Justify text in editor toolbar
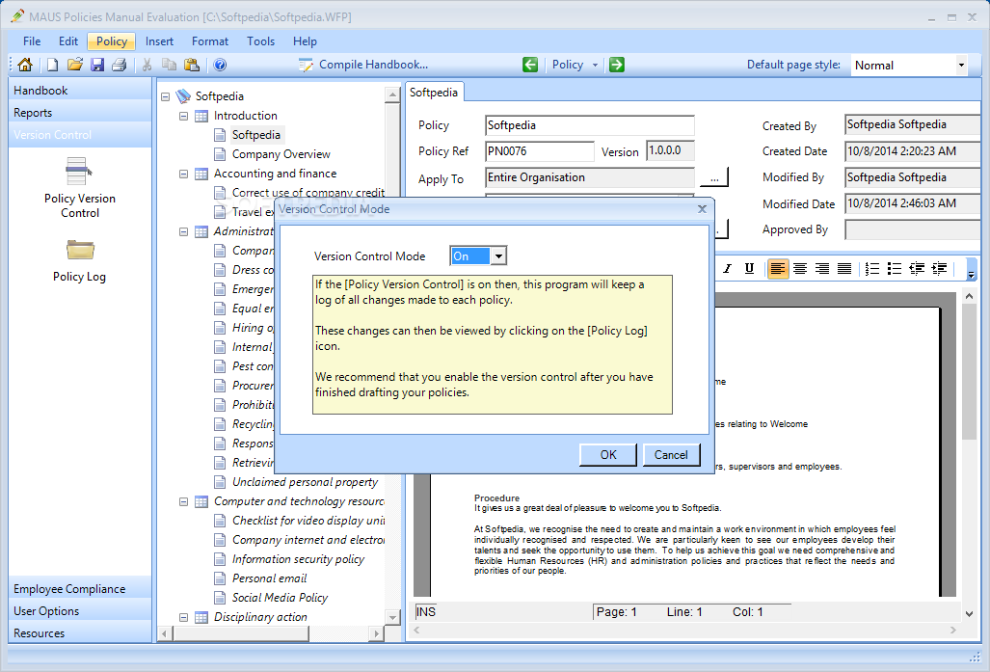This screenshot has height=672, width=990. pos(844,268)
